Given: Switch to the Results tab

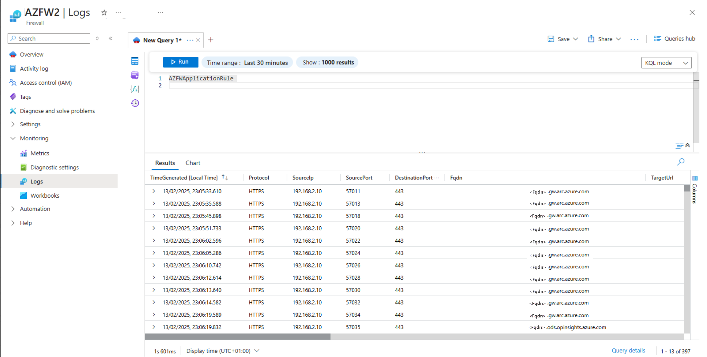Looking at the screenshot, I should point(165,163).
